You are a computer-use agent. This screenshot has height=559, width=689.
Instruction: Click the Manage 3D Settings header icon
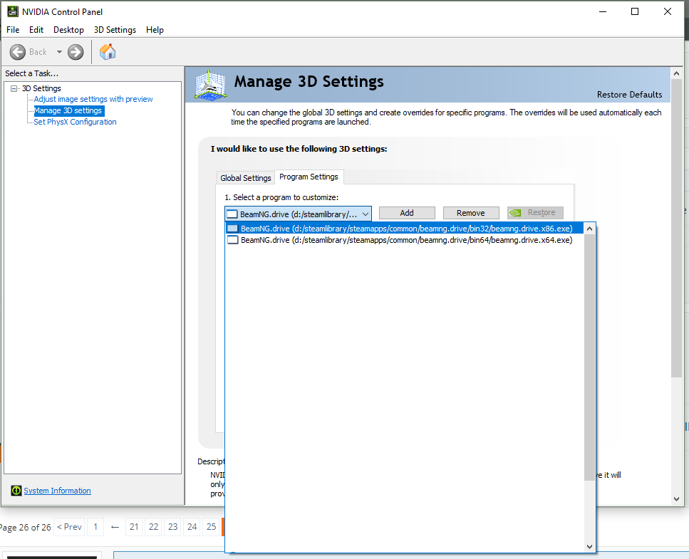(x=210, y=85)
